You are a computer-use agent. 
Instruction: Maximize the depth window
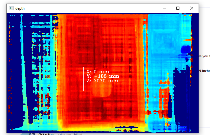(178, 8)
